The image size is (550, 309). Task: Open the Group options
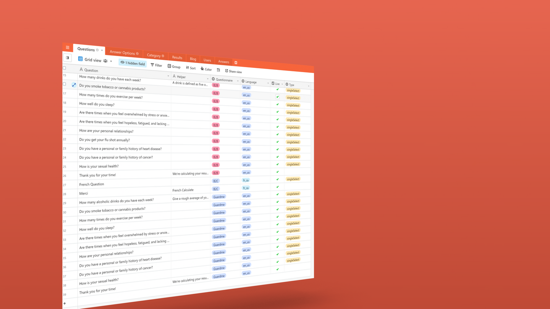[174, 67]
